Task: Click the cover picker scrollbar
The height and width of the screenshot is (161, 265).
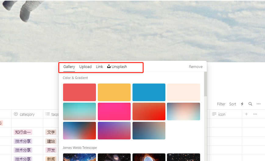Action: 205,84
